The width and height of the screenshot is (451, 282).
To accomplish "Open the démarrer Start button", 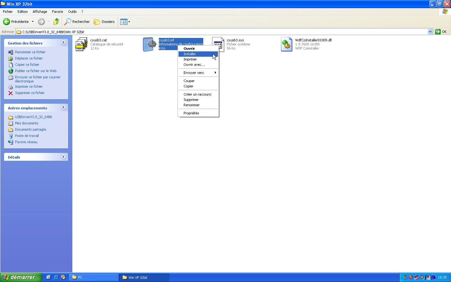I will [x=21, y=277].
